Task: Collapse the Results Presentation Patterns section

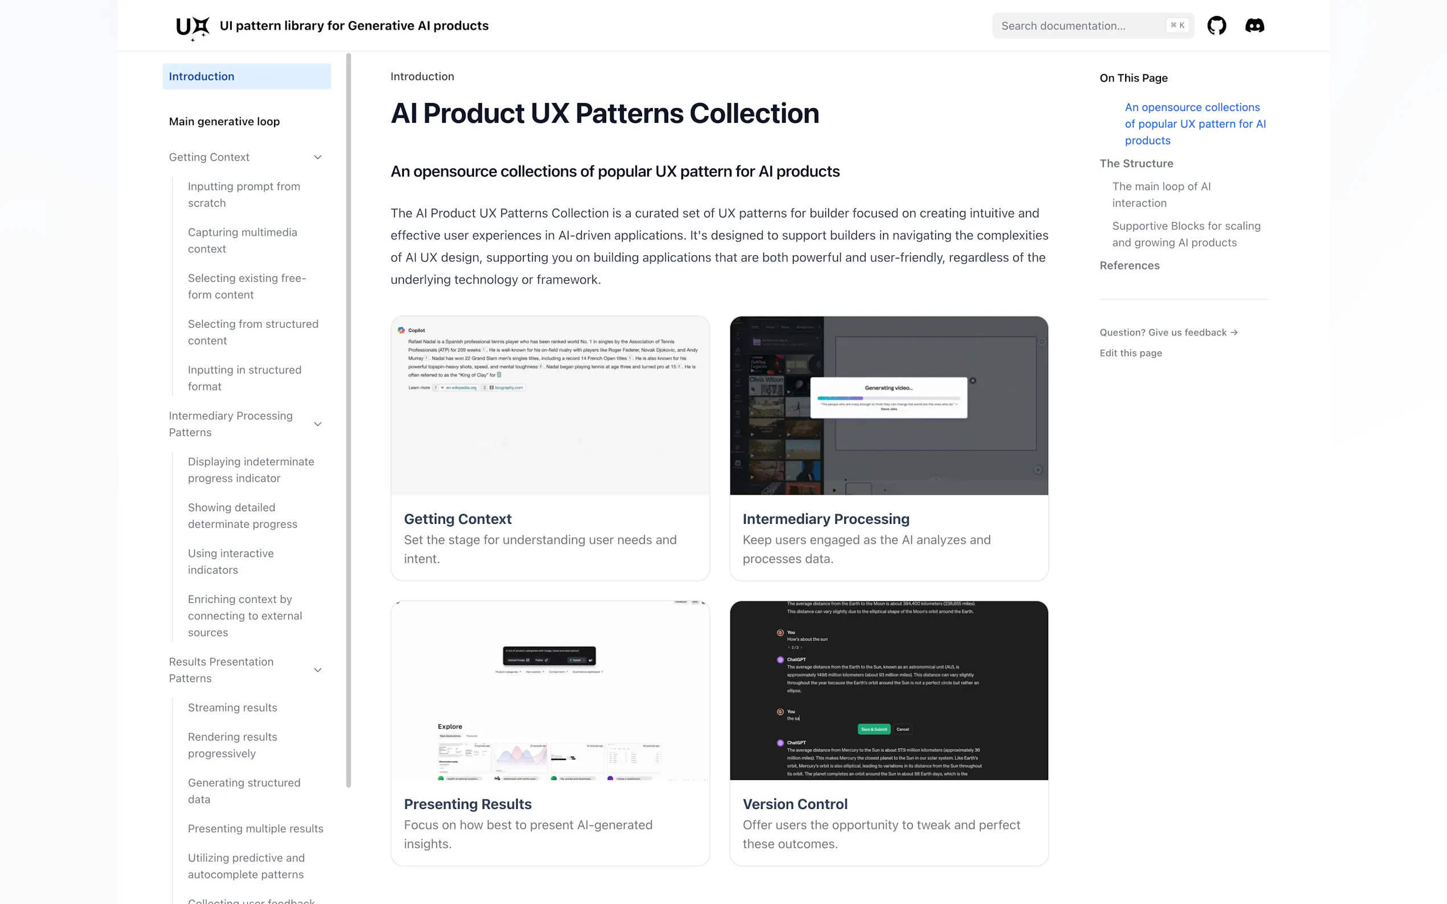Action: coord(318,669)
